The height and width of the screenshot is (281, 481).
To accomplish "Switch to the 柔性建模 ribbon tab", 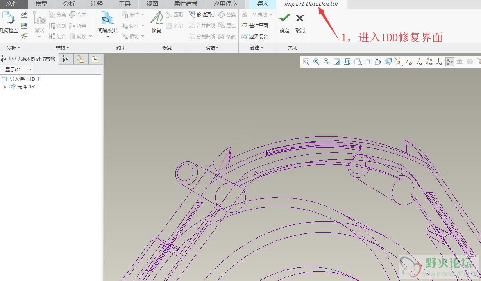I will pos(186,4).
